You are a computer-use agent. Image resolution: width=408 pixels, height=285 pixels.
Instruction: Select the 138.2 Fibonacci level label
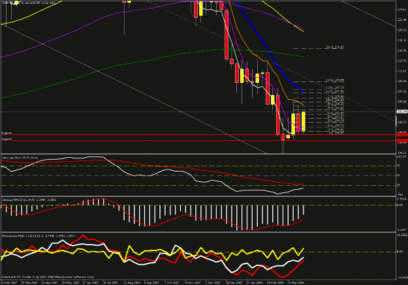(x=335, y=88)
